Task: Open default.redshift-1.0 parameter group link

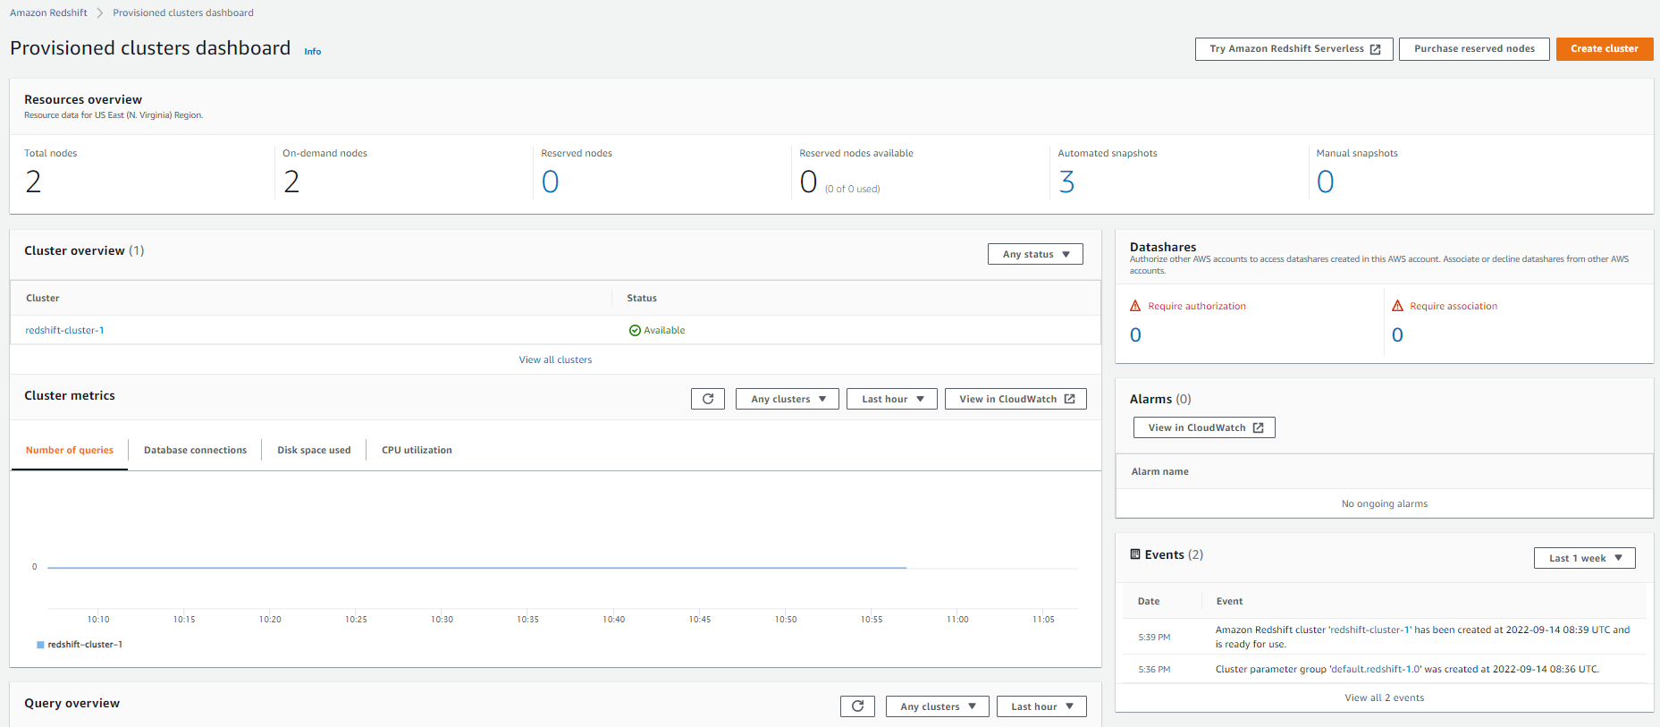Action: click(x=1376, y=669)
